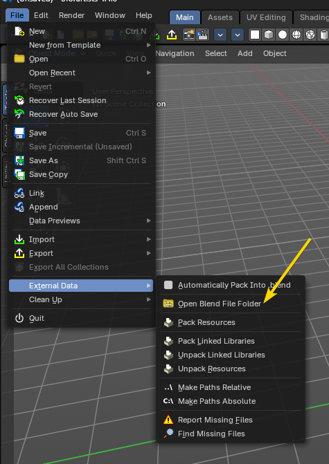Enable Automatically Pack Into .blend checkbox

tap(168, 285)
